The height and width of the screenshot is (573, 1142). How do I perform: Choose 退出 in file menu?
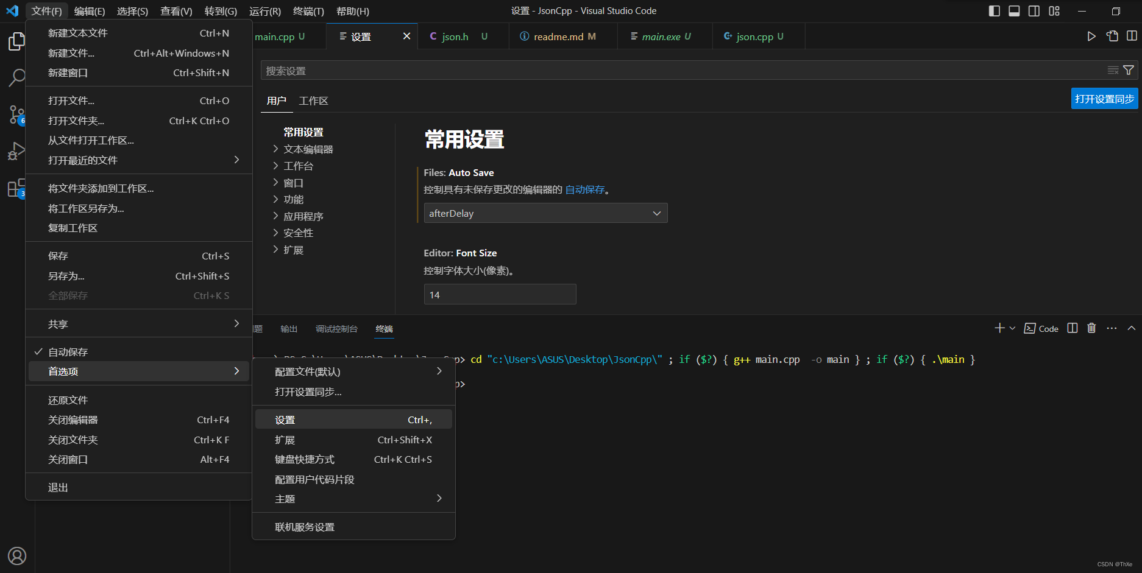point(140,487)
